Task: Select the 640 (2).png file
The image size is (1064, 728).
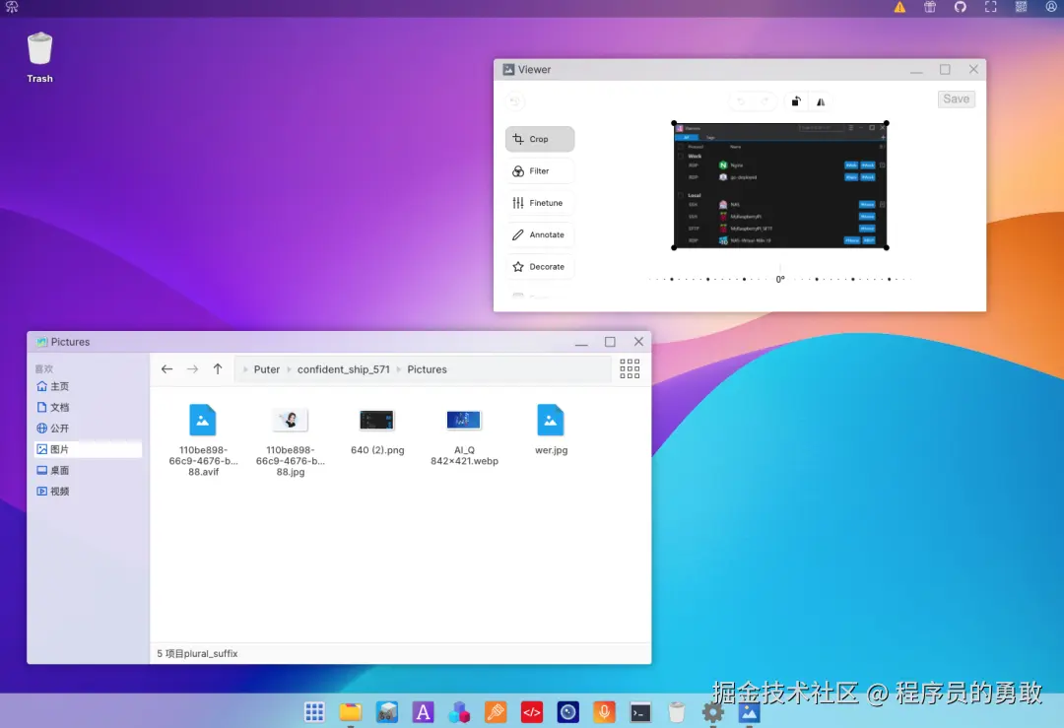Action: (377, 430)
